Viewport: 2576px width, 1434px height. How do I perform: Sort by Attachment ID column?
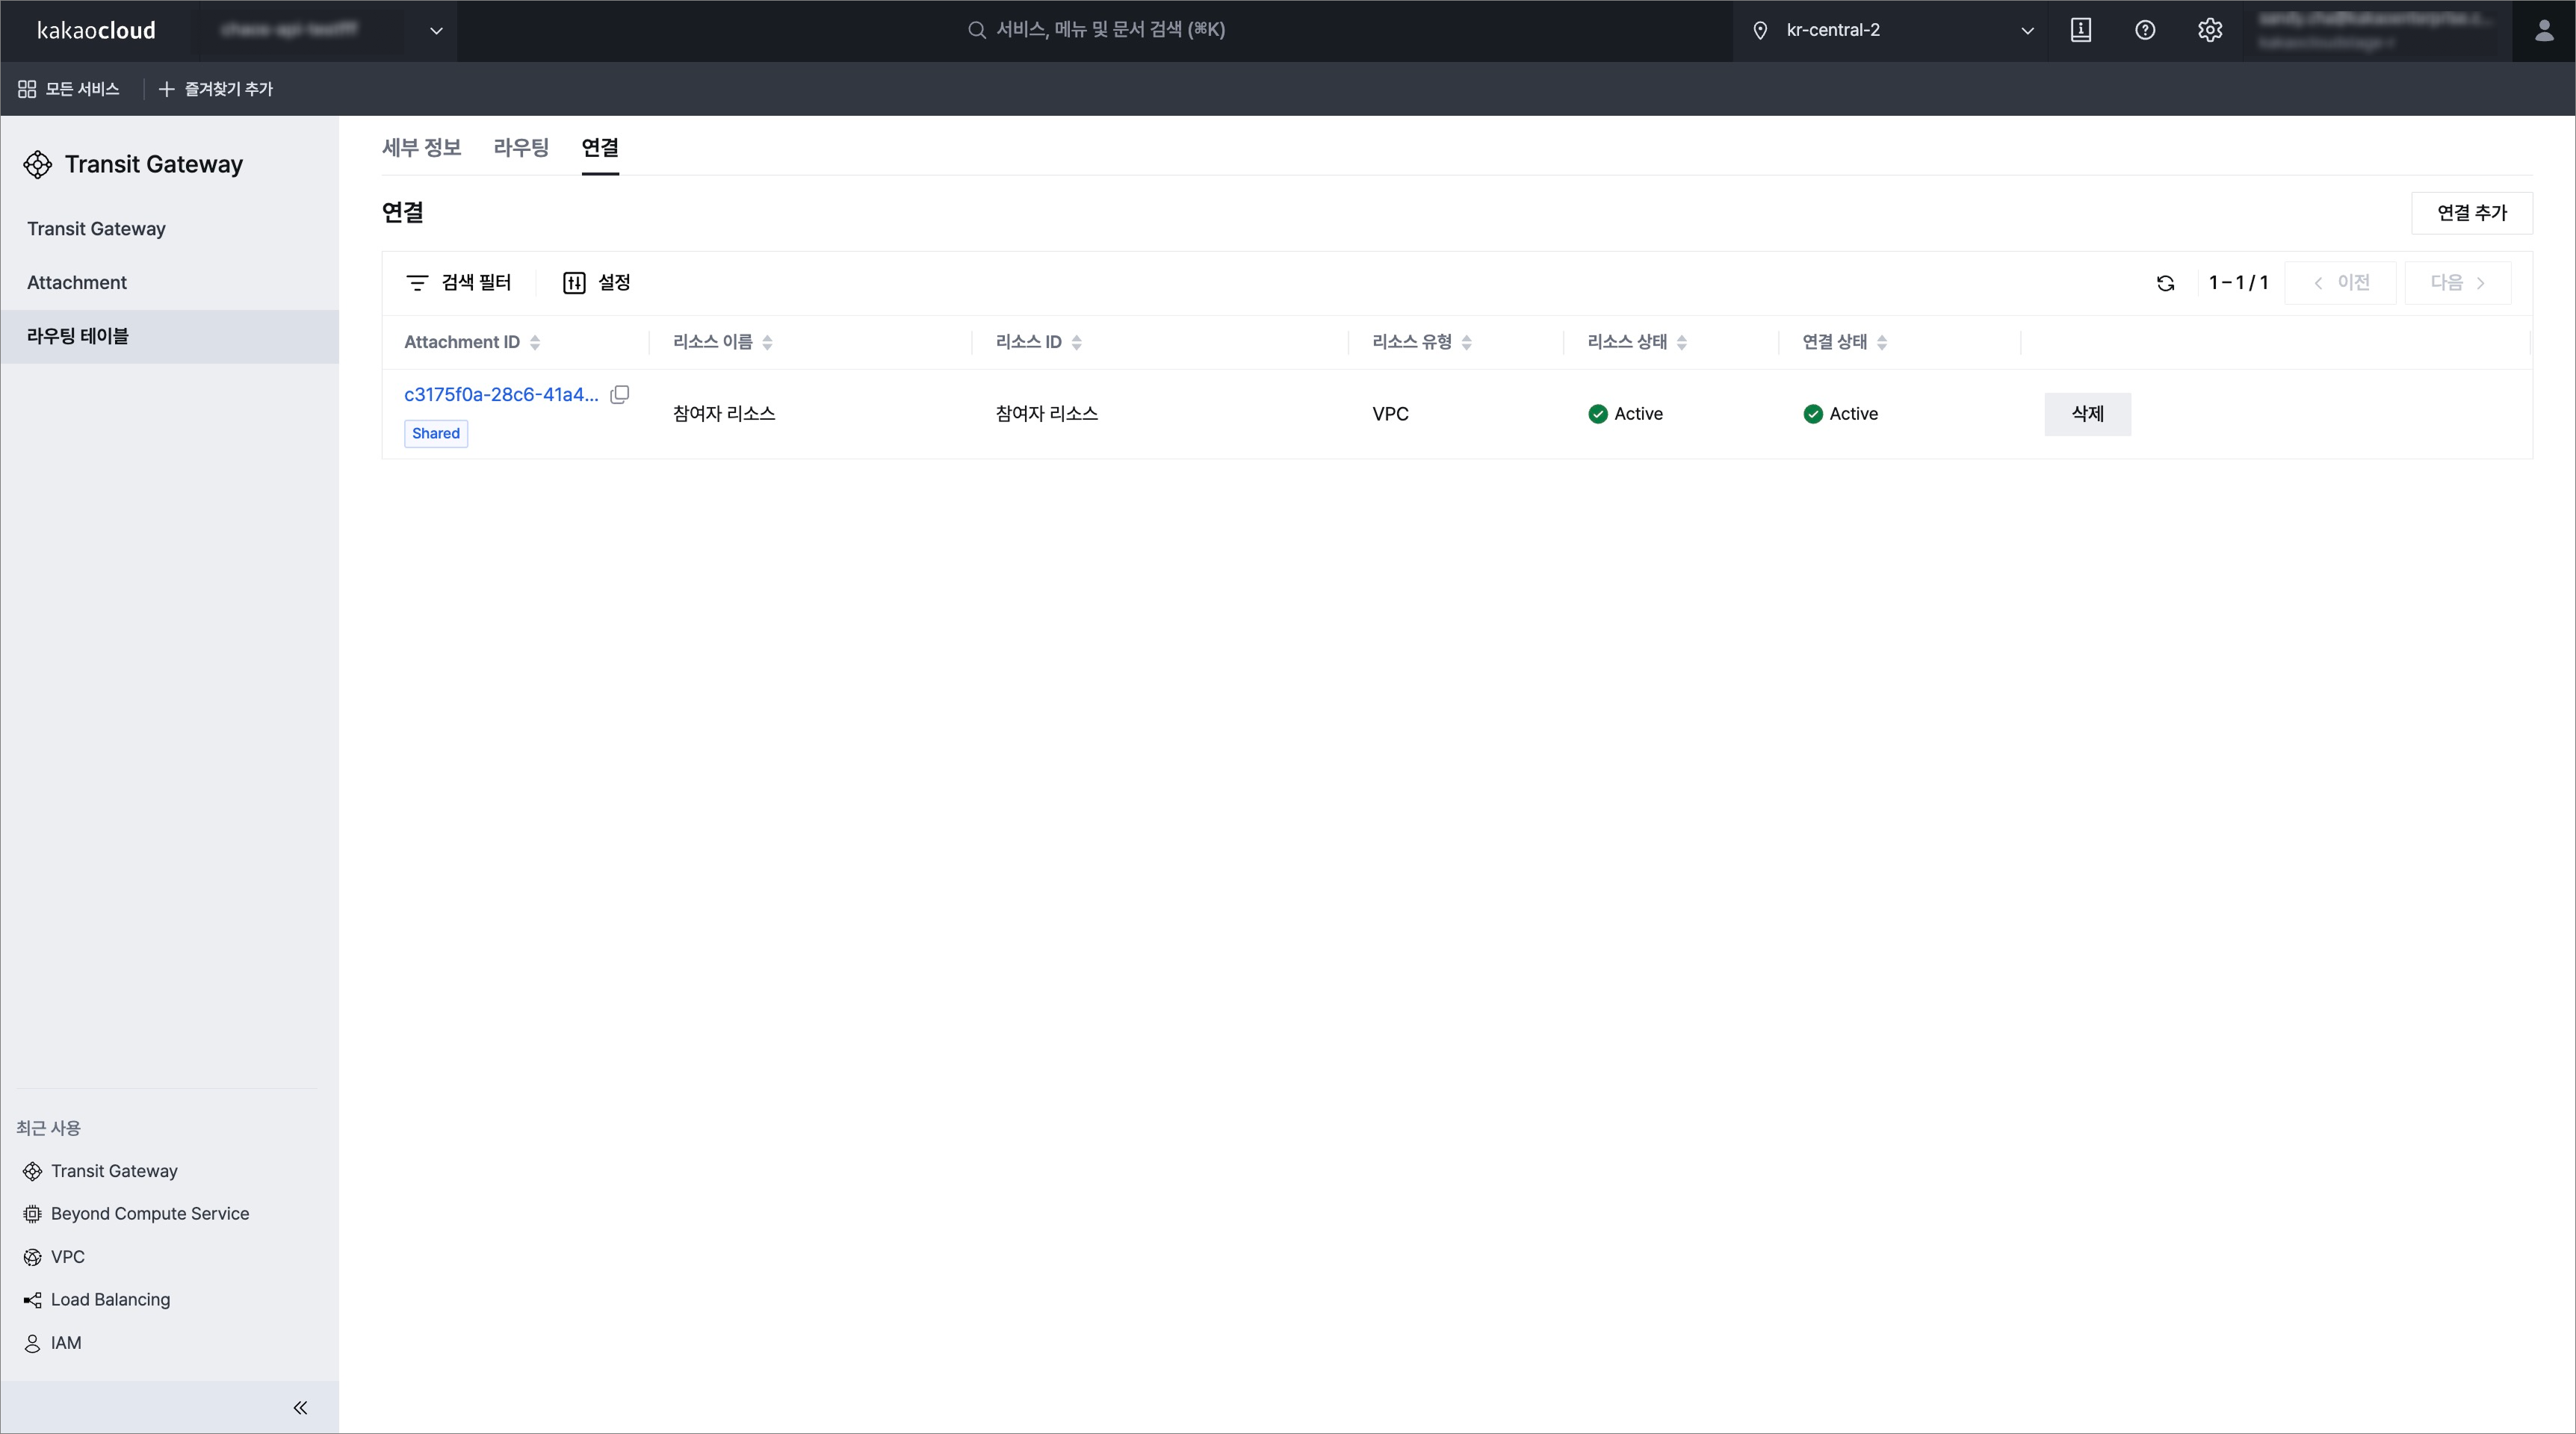[x=535, y=343]
